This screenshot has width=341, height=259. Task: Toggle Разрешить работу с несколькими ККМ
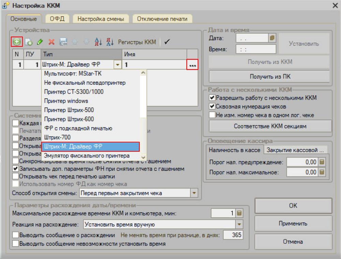pos(212,98)
